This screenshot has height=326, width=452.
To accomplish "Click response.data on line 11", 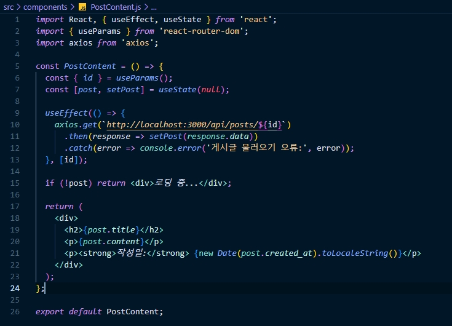I will 218,137.
